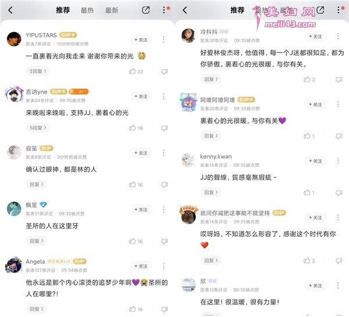
Task: Go back using the left panel's back arrow
Action: tap(10, 10)
